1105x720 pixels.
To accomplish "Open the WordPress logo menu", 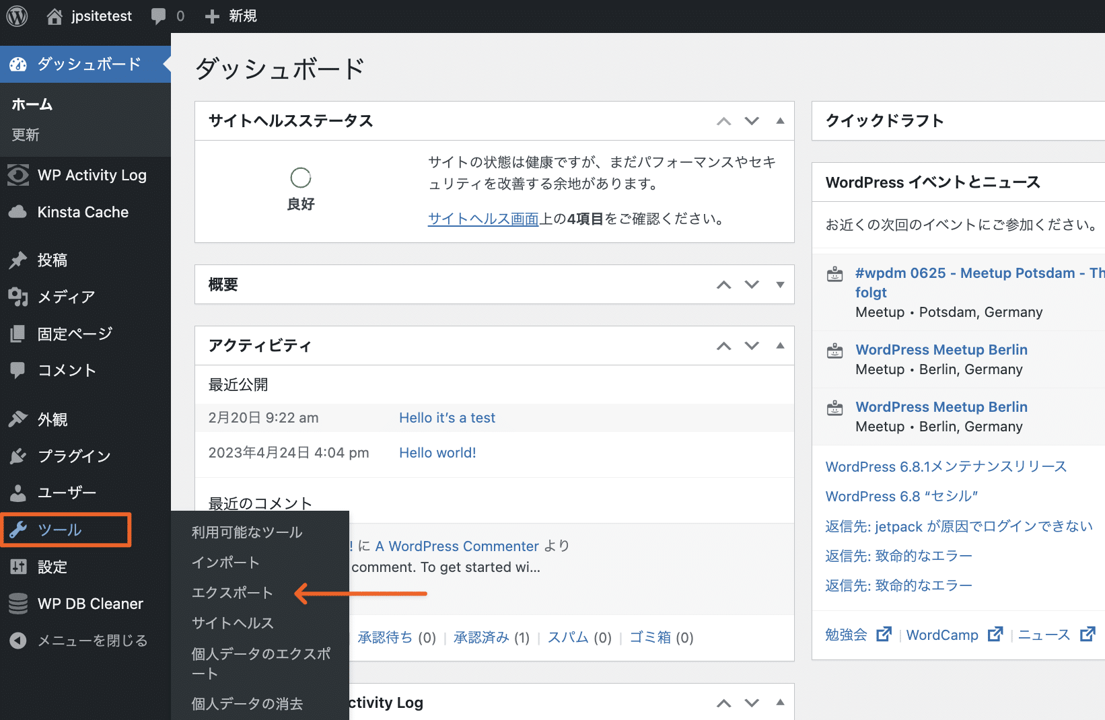I will 16,16.
